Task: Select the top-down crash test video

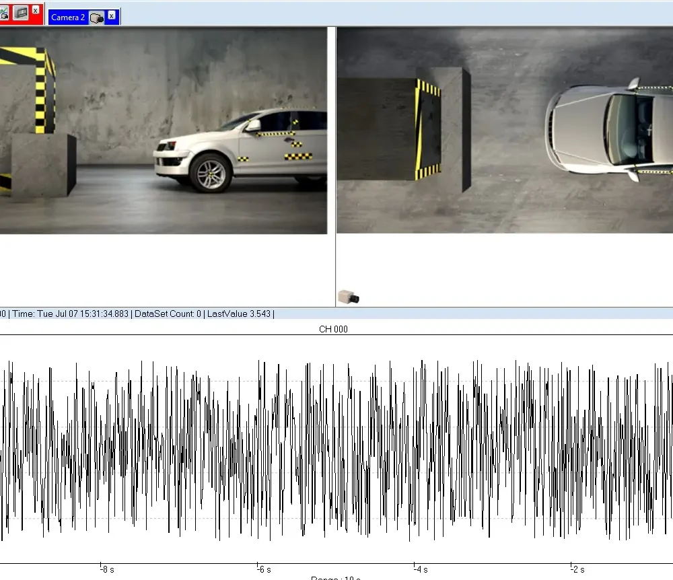Action: tap(505, 131)
